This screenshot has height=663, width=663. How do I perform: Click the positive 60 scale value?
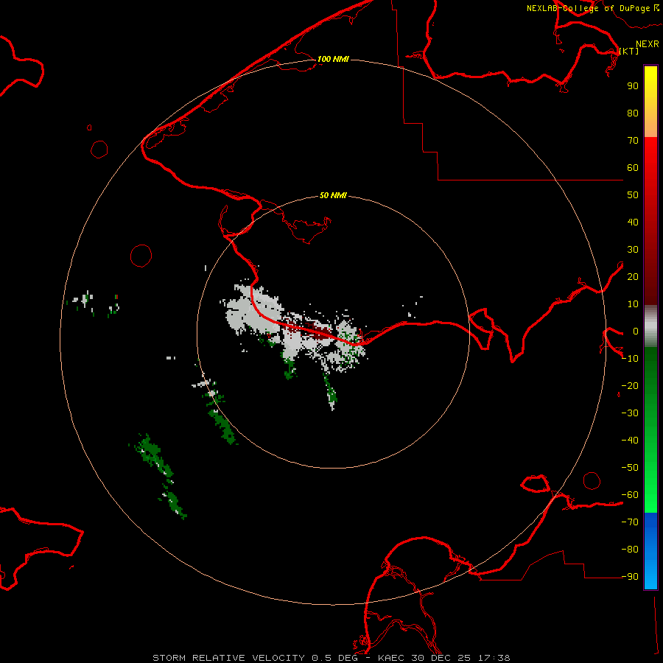tap(633, 167)
